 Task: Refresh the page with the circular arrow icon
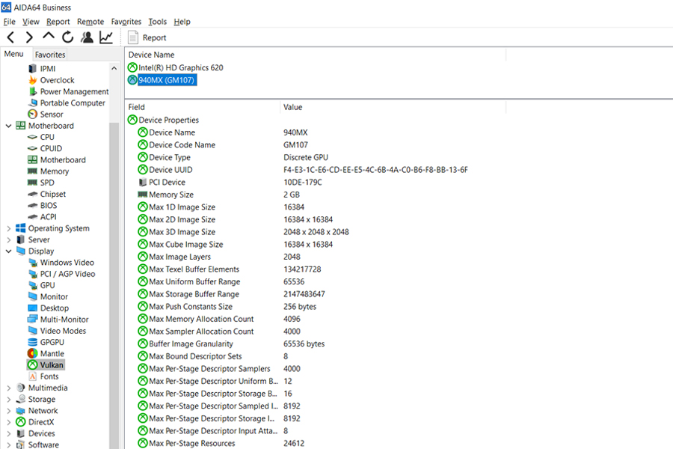tap(68, 38)
